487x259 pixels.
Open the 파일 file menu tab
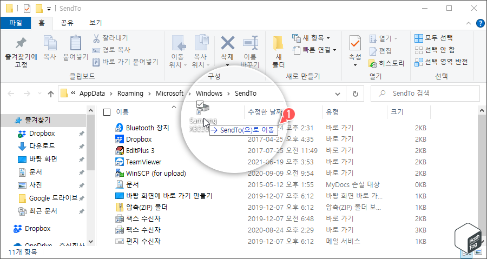pos(16,23)
